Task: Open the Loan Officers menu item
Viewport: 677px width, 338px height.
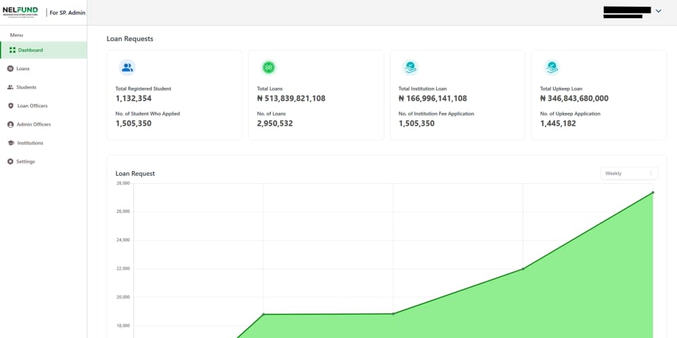Action: tap(43, 105)
